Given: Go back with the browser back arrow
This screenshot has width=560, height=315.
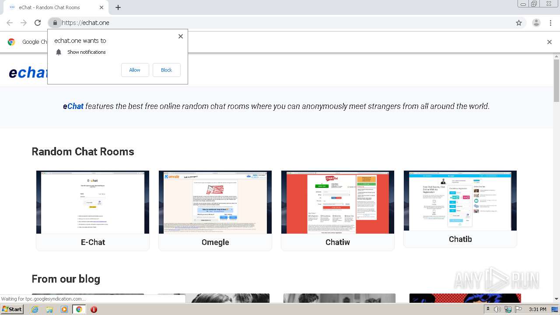Looking at the screenshot, I should coord(10,23).
